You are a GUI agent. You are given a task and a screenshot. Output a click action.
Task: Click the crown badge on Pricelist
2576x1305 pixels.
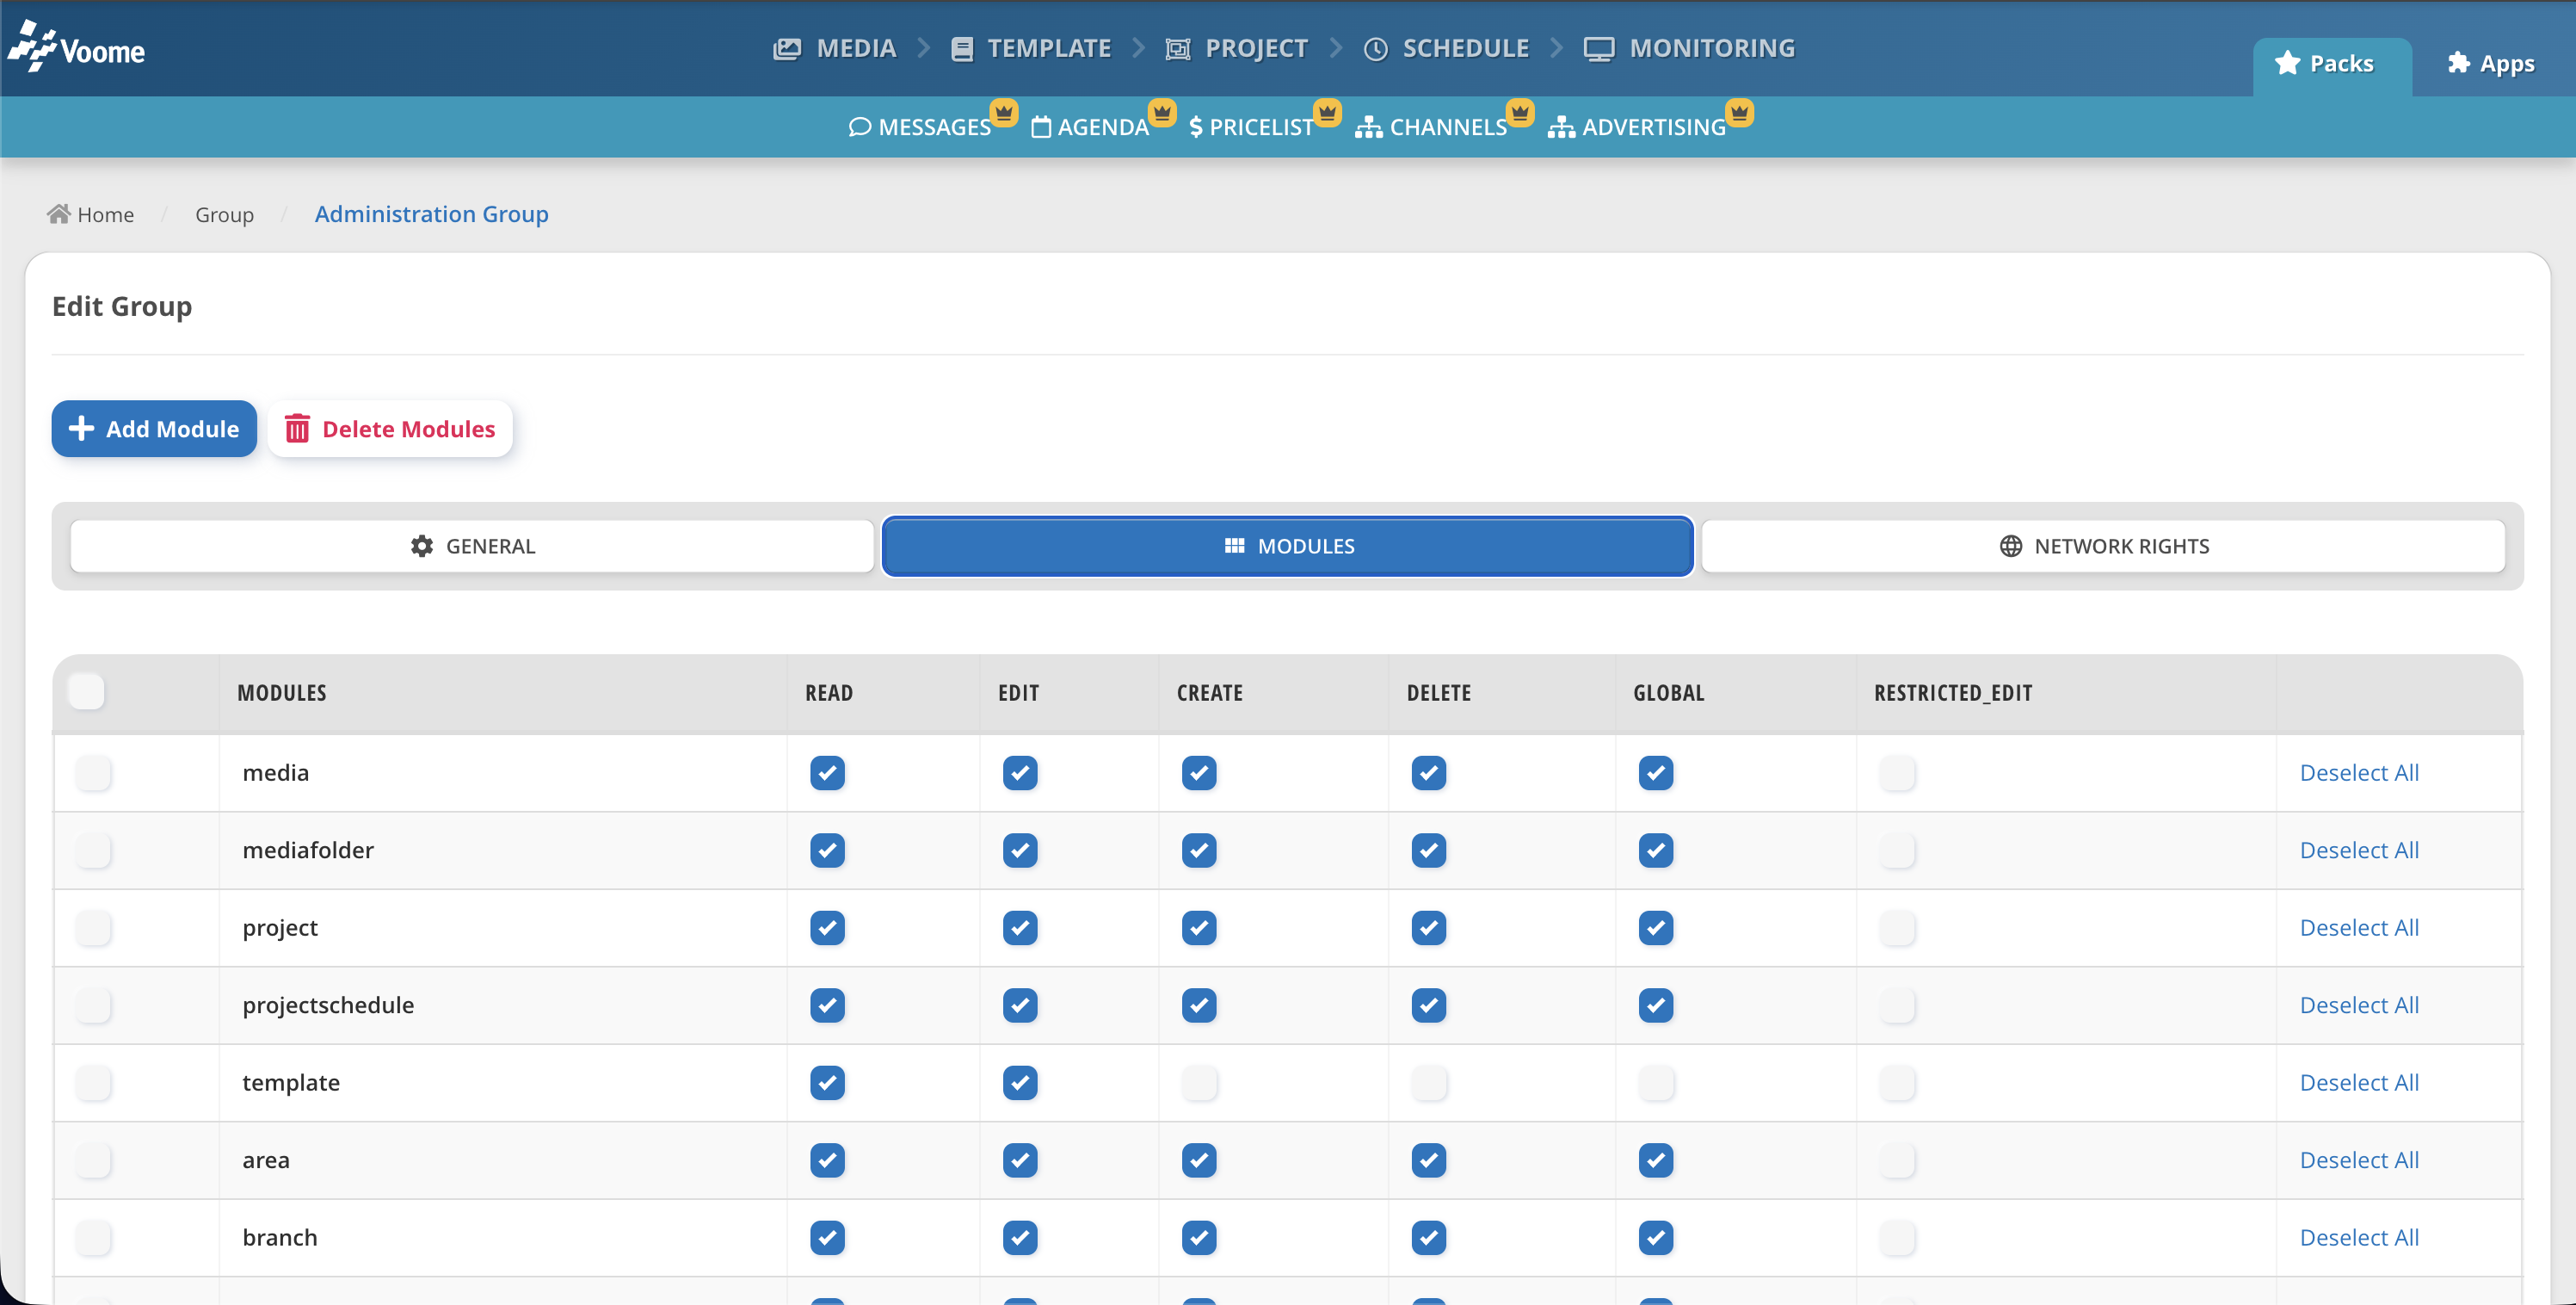coord(1327,112)
